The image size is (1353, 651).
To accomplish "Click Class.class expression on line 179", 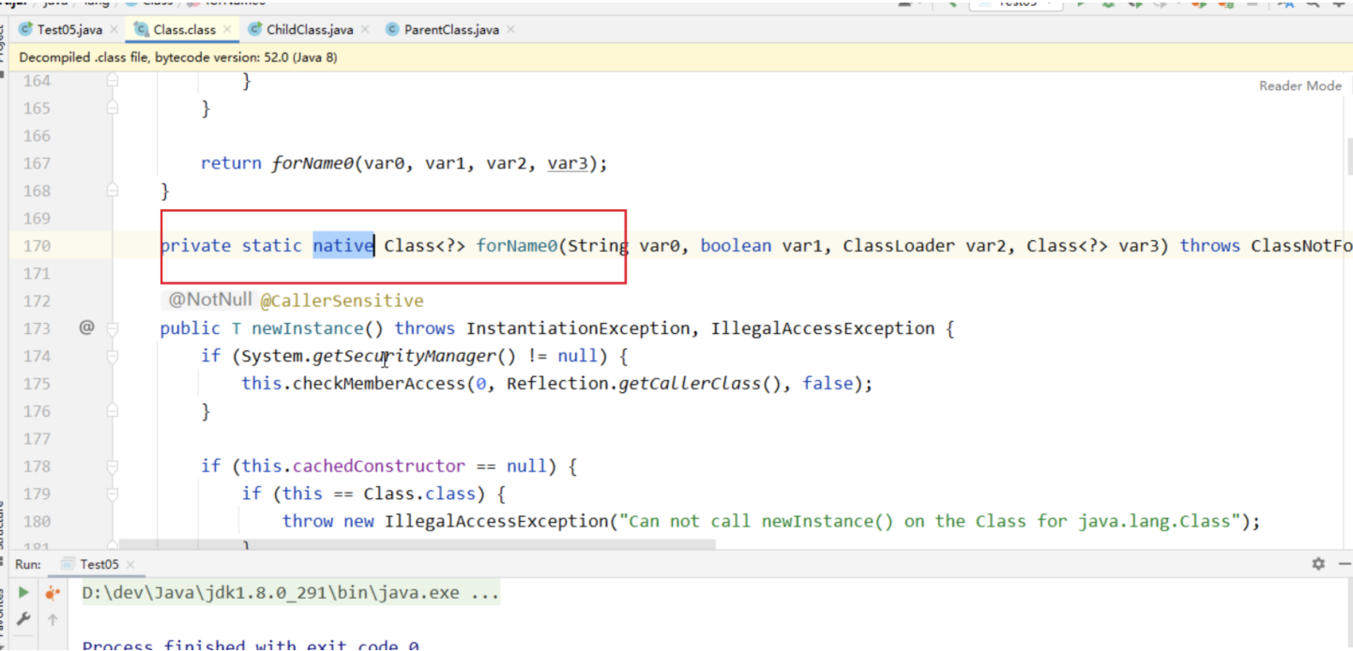I will [419, 494].
